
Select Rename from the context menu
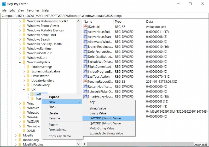click(62, 118)
